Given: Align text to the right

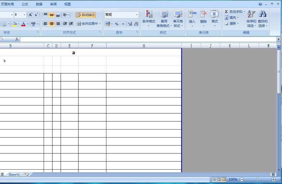Looking at the screenshot, I should (58, 24).
